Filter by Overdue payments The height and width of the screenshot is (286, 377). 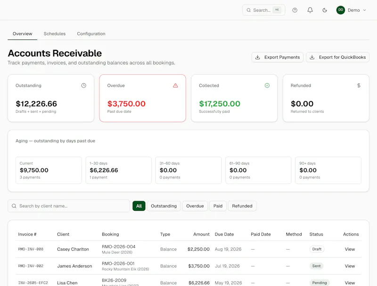click(195, 206)
